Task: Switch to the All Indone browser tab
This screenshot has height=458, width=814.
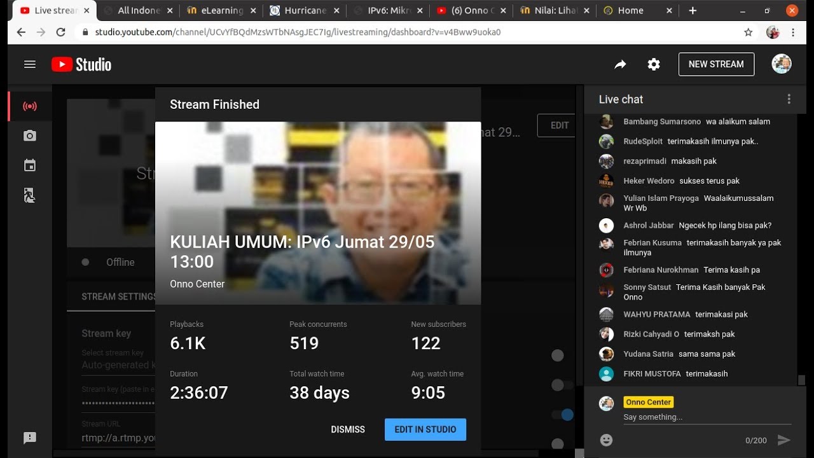Action: (x=137, y=10)
